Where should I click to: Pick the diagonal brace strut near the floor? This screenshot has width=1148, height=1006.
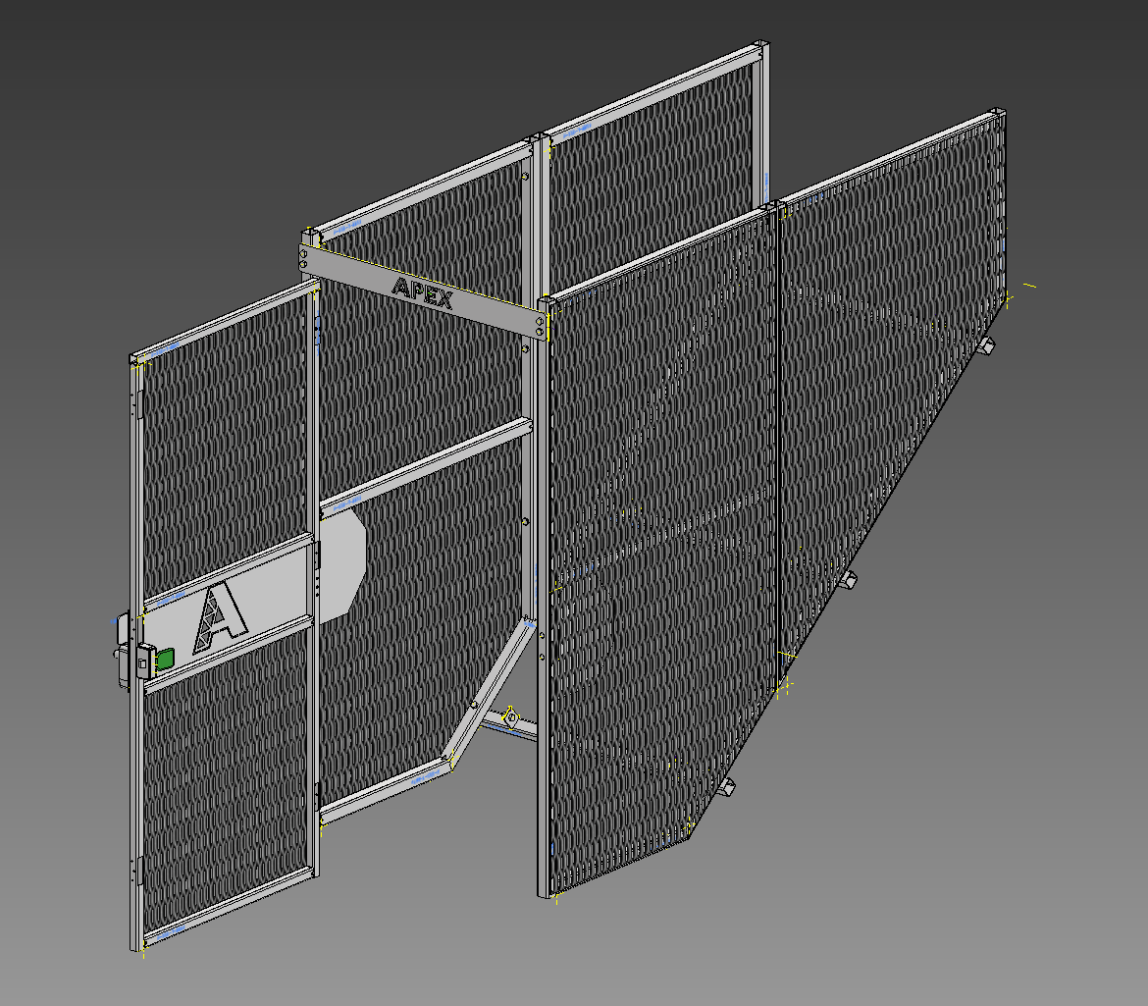pos(488,691)
